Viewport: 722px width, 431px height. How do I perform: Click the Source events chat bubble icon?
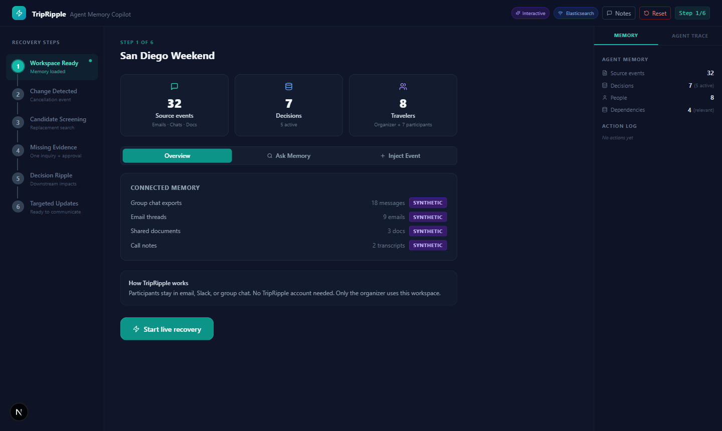tap(174, 87)
